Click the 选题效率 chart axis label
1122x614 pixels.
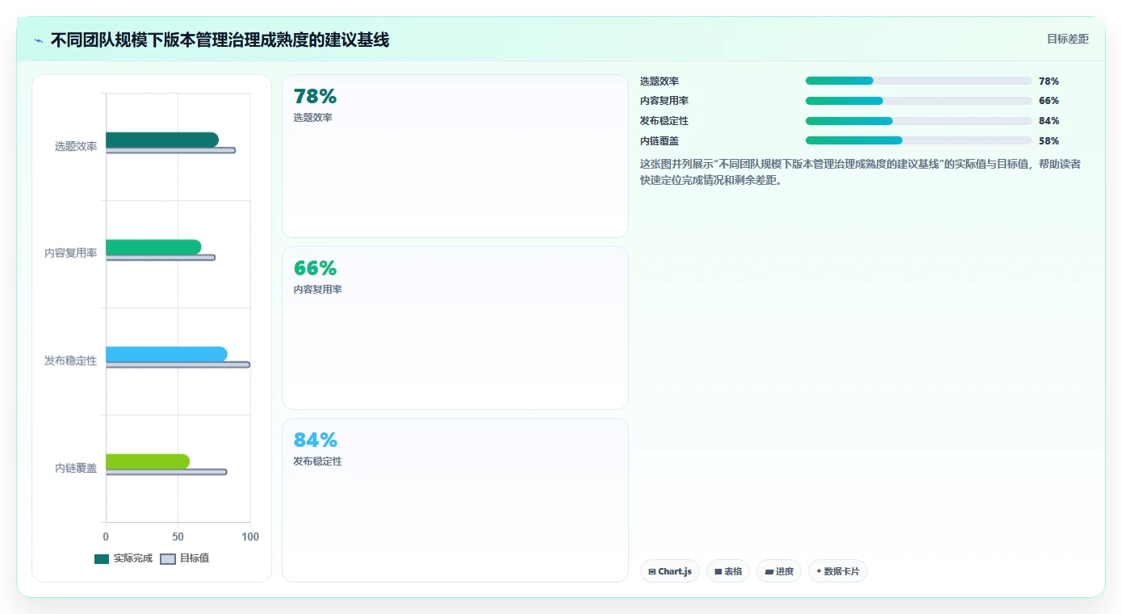[76, 146]
